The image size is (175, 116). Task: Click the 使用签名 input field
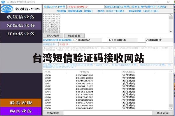point(102,44)
